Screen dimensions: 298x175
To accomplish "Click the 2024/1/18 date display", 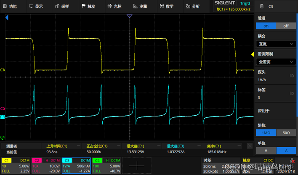I will pyautogui.click(x=287, y=171).
